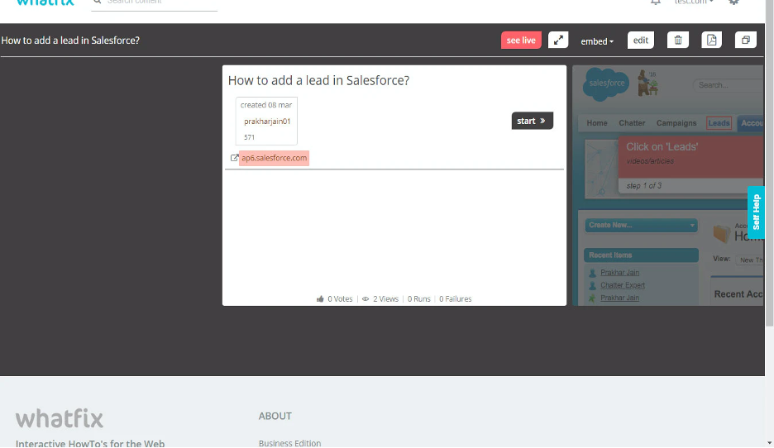This screenshot has width=774, height=448.
Task: Click the footer whatfix logo
Action: click(x=60, y=419)
